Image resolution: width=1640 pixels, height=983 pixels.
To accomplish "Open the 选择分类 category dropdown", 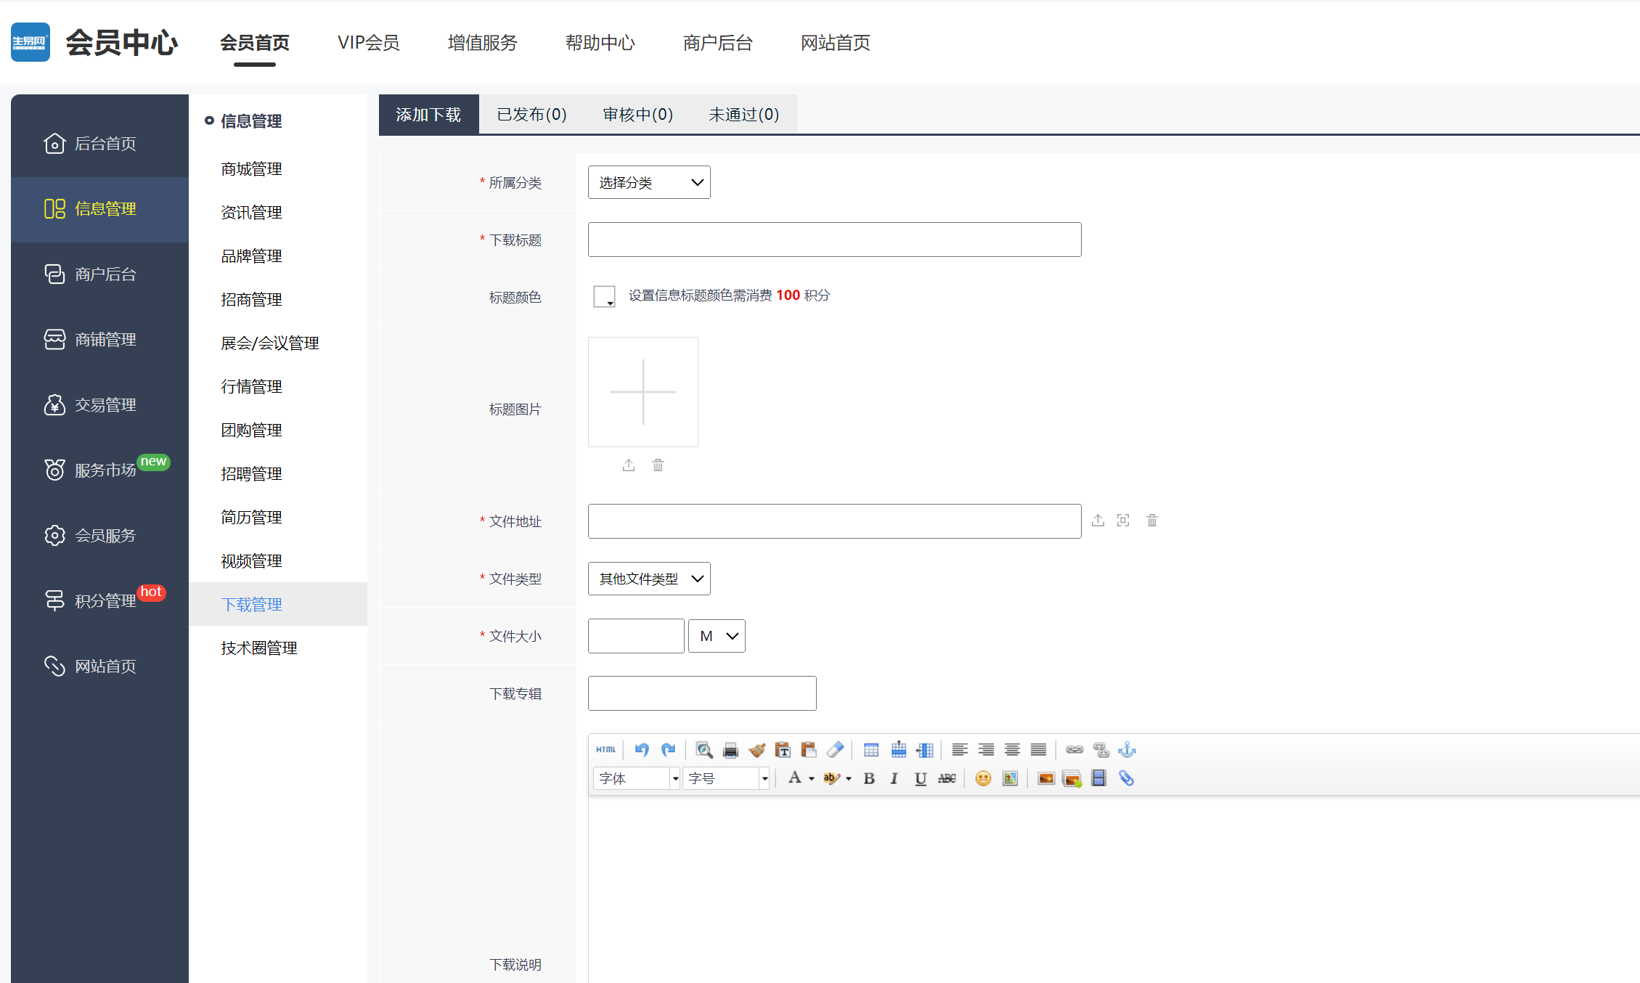I will pos(648,182).
